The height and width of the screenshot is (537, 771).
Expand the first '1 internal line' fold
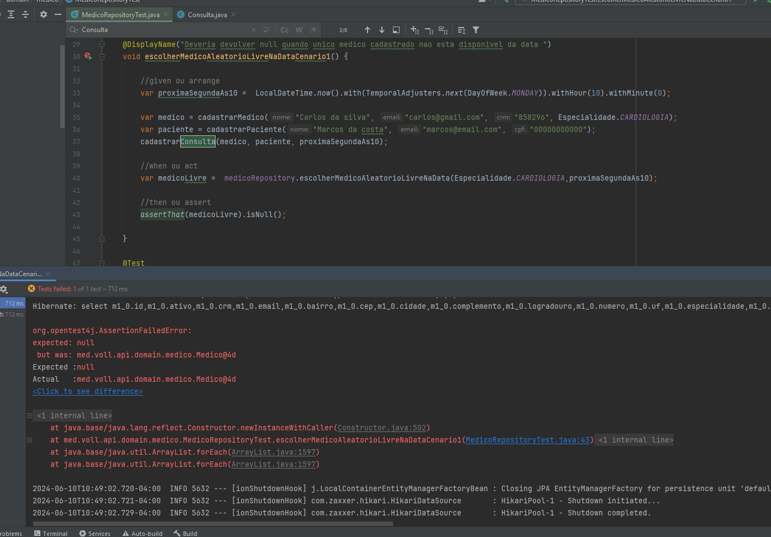coord(29,415)
